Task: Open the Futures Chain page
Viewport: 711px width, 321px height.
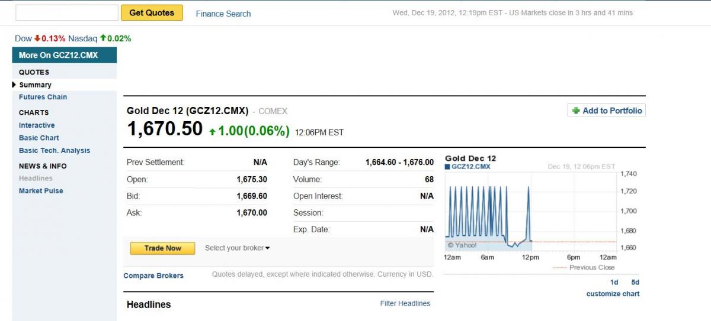Action: pos(43,97)
